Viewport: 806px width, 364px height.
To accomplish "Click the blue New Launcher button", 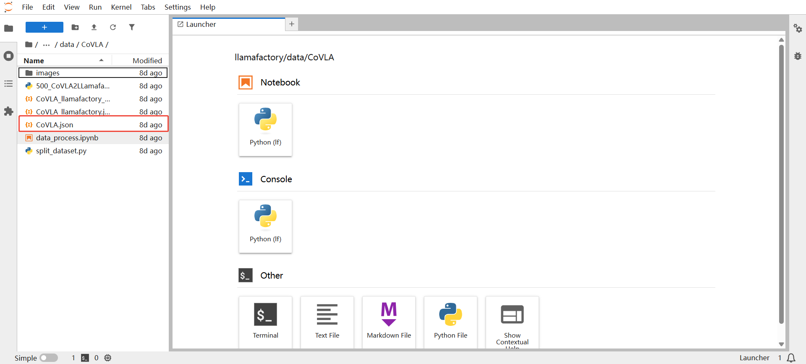I will [x=44, y=27].
